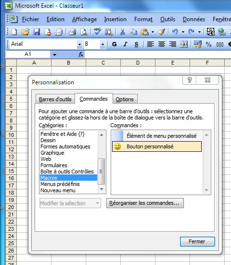The image size is (231, 265).
Task: Apply underline with the S button
Action: [137, 44]
